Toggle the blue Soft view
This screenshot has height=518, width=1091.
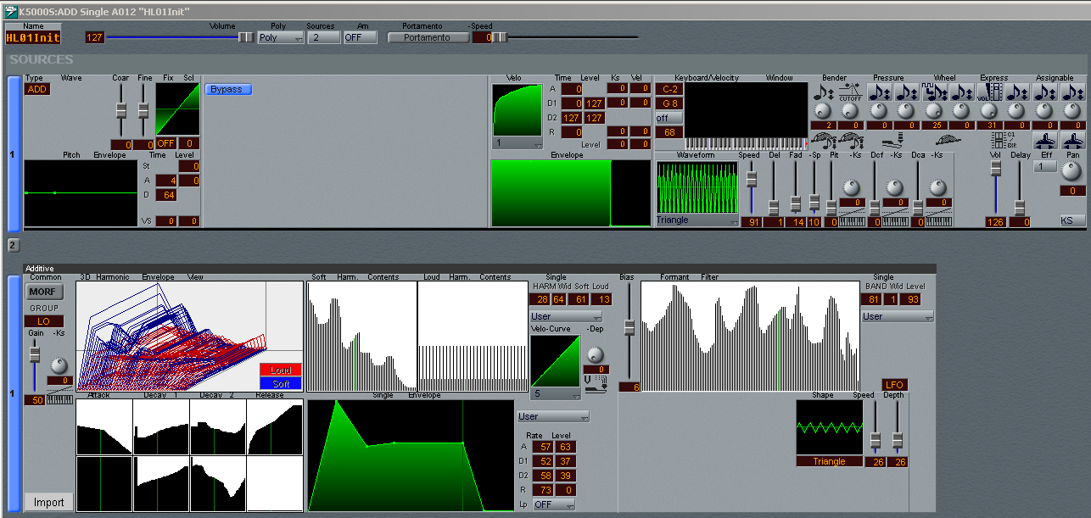click(281, 383)
